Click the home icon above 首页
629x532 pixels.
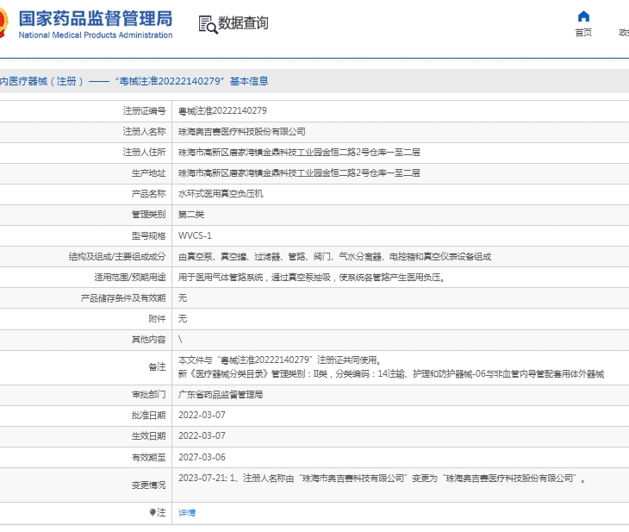click(x=583, y=16)
